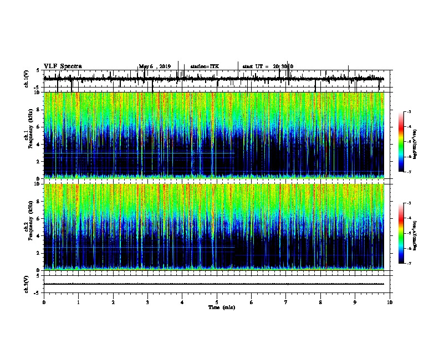
Task: Click the time axis tick labeled 5
Action: point(217,302)
